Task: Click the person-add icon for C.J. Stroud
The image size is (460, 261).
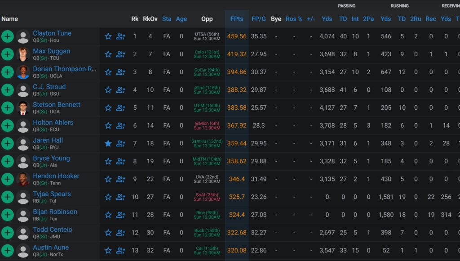Action: coord(120,90)
